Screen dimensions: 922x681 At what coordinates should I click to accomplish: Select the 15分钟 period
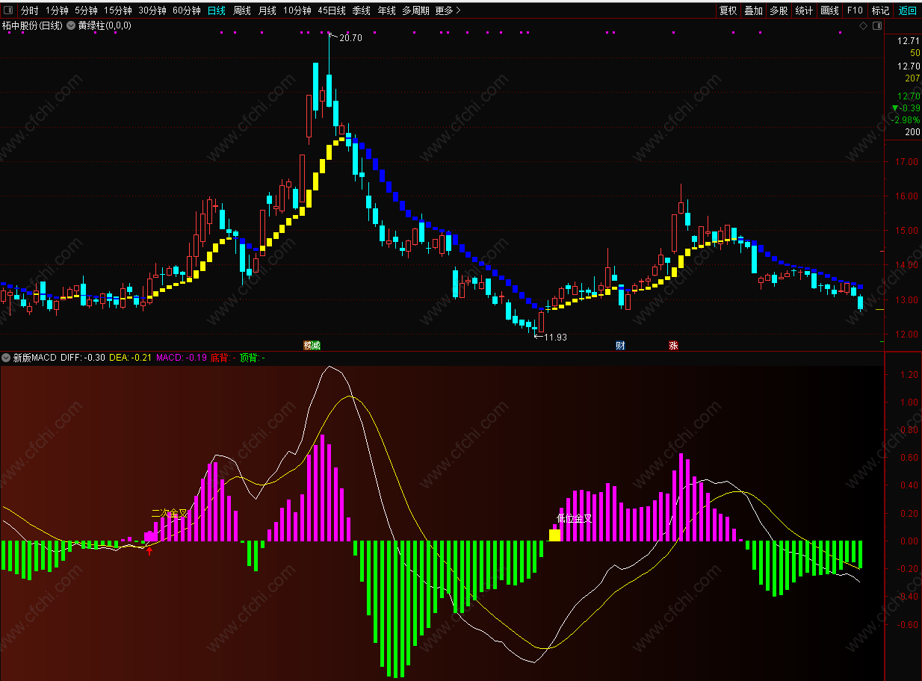pos(117,10)
